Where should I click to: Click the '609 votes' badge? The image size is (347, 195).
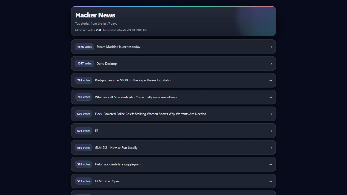84,114
